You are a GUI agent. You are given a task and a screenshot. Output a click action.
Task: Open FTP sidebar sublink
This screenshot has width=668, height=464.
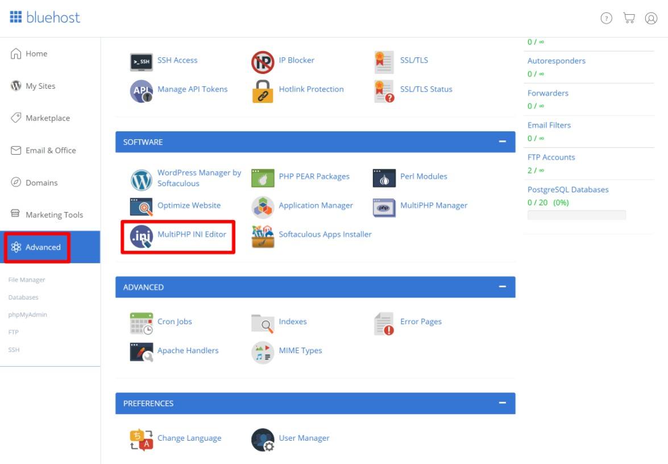[x=13, y=332]
